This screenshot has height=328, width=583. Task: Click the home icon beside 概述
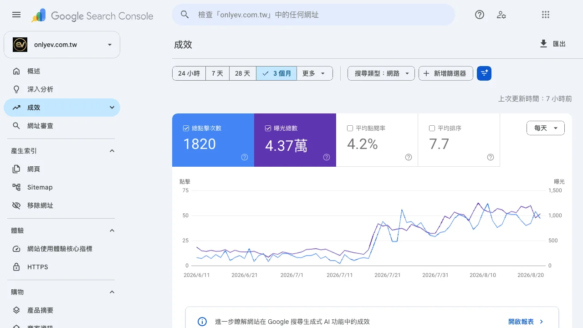16,71
